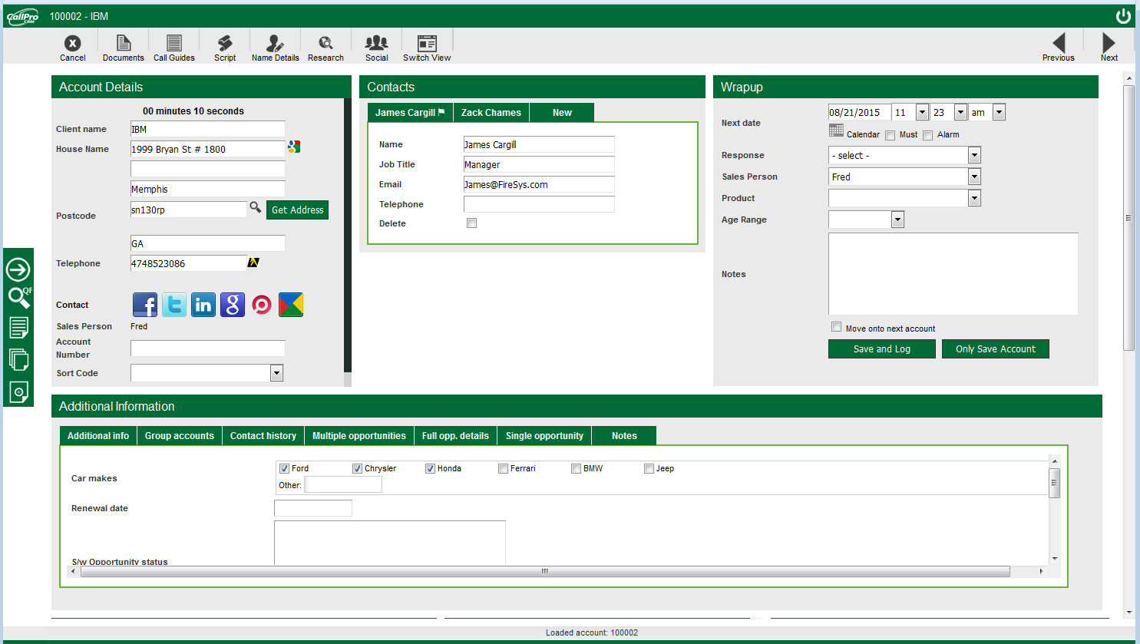
Task: Open the am/pm dropdown
Action: (x=987, y=112)
